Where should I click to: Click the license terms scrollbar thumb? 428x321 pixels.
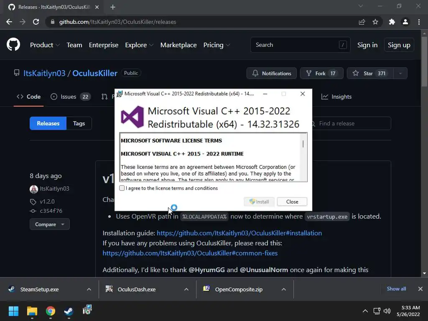coord(303,144)
